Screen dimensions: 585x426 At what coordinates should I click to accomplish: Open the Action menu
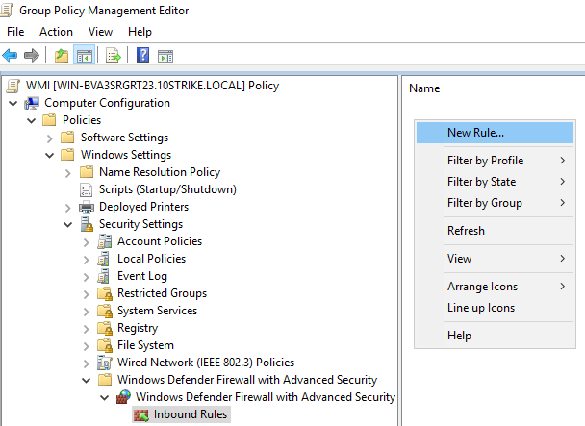click(x=57, y=32)
